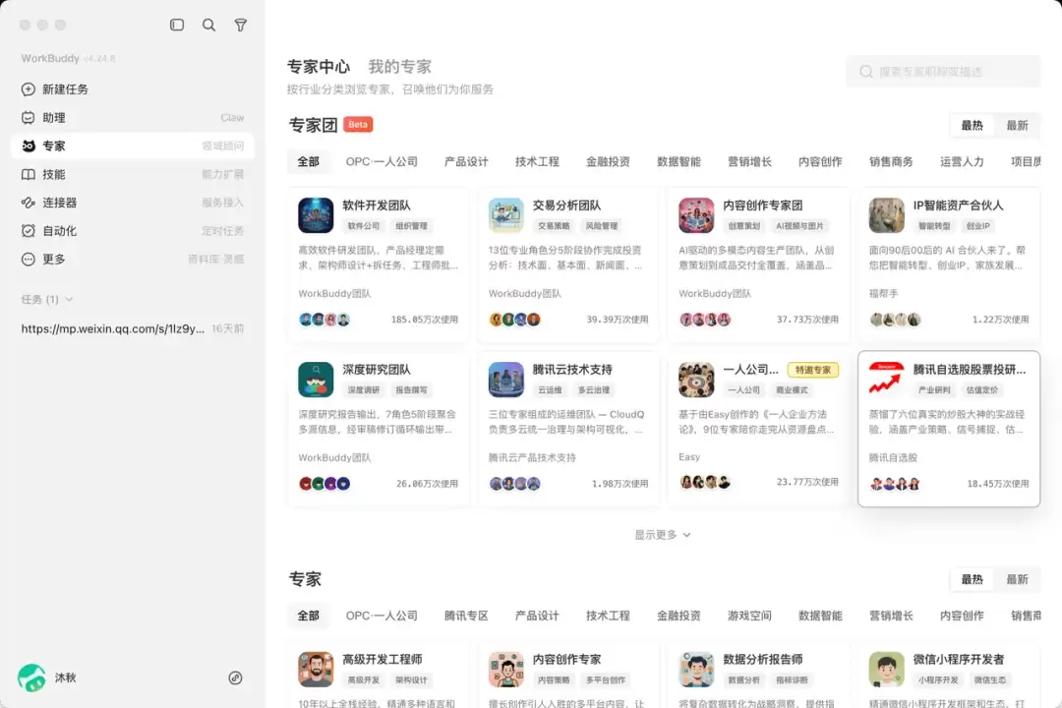The height and width of the screenshot is (708, 1062).
Task: Switch to 我的专家 tab
Action: (399, 67)
